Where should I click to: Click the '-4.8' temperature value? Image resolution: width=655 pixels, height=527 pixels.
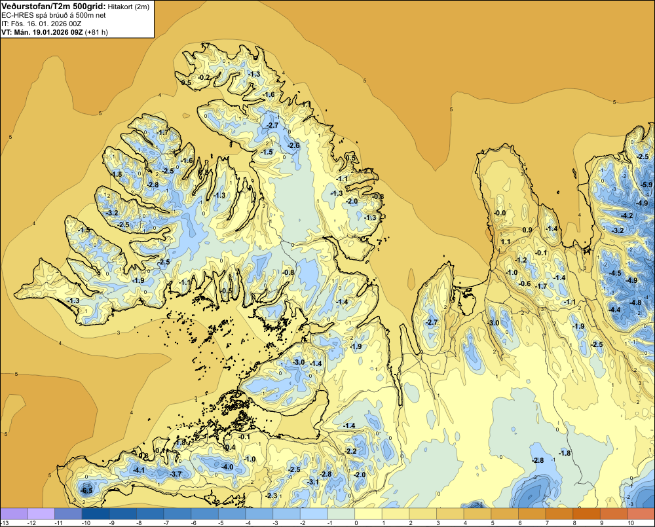(x=635, y=302)
